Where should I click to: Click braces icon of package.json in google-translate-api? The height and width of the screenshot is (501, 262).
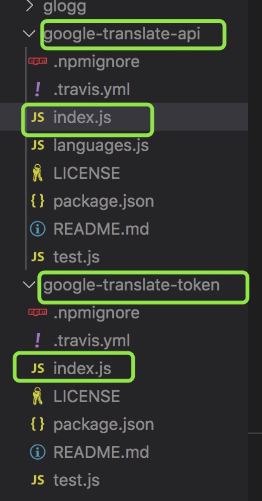click(37, 201)
